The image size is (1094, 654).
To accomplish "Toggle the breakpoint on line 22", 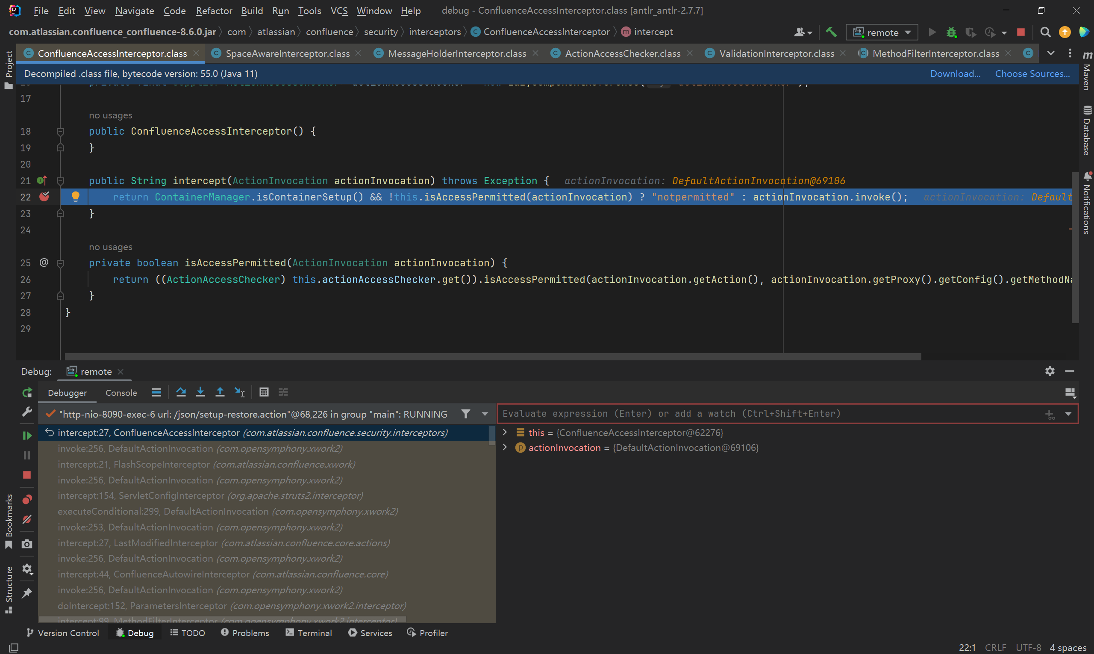I will tap(44, 197).
